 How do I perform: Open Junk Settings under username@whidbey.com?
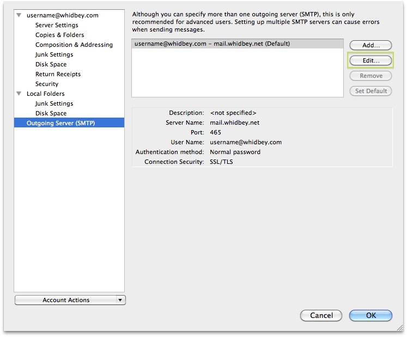[x=54, y=54]
